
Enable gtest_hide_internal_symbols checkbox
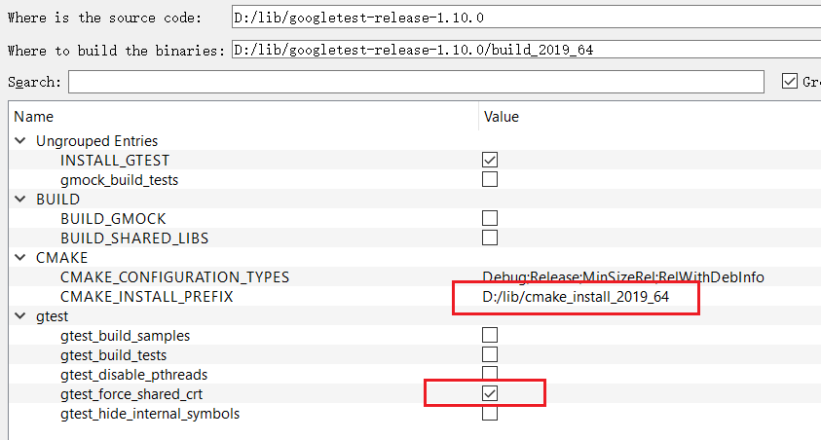click(x=490, y=413)
